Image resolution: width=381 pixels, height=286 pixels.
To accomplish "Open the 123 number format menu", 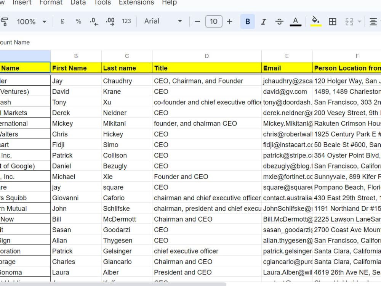I will click(x=126, y=21).
